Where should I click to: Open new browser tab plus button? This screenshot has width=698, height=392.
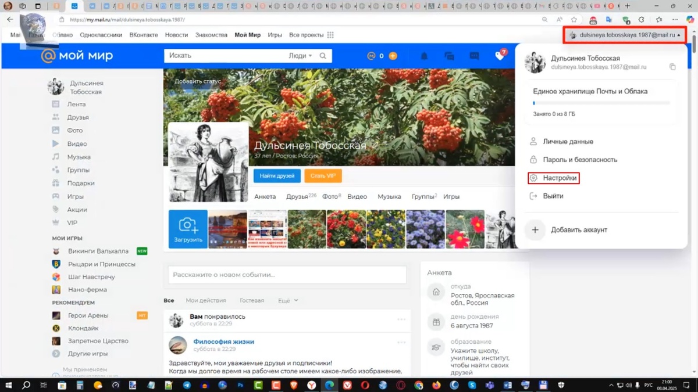(627, 6)
